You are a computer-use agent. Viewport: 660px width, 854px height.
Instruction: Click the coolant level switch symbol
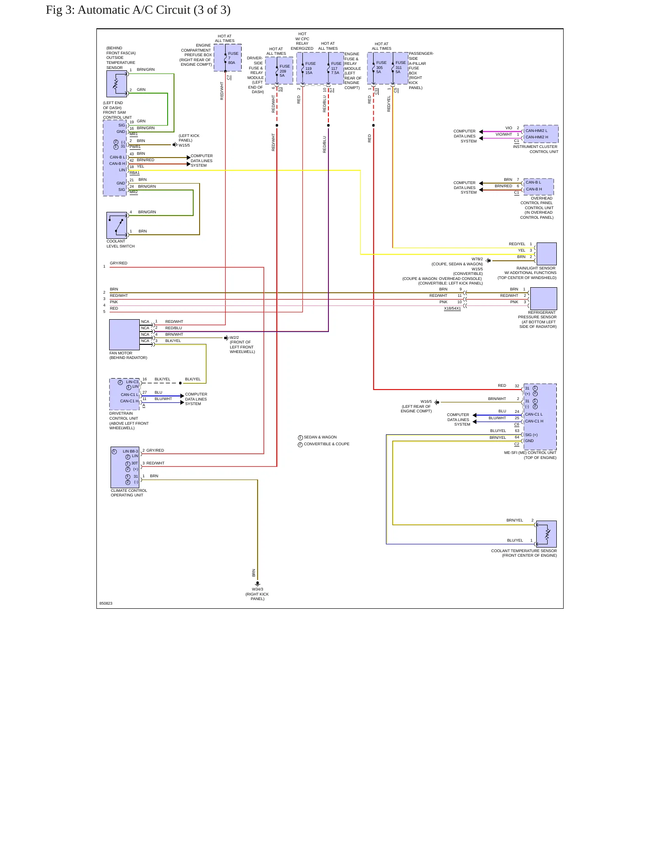(x=116, y=225)
